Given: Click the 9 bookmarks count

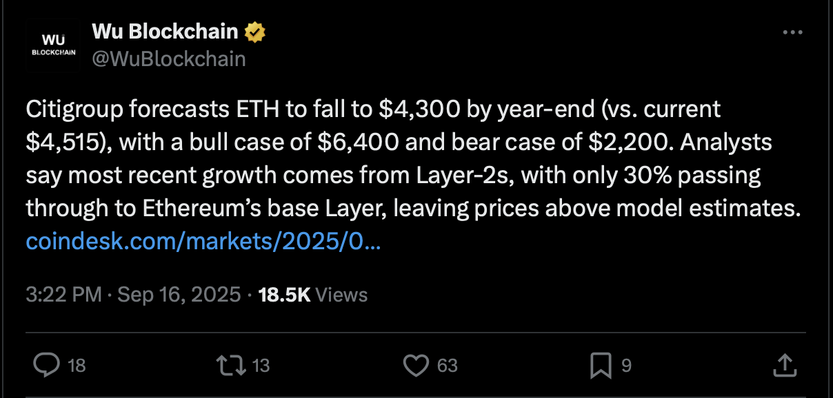Looking at the screenshot, I should [624, 366].
